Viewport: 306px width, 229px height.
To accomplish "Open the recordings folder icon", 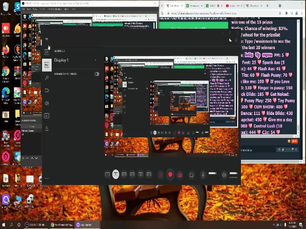I will click(191, 175).
